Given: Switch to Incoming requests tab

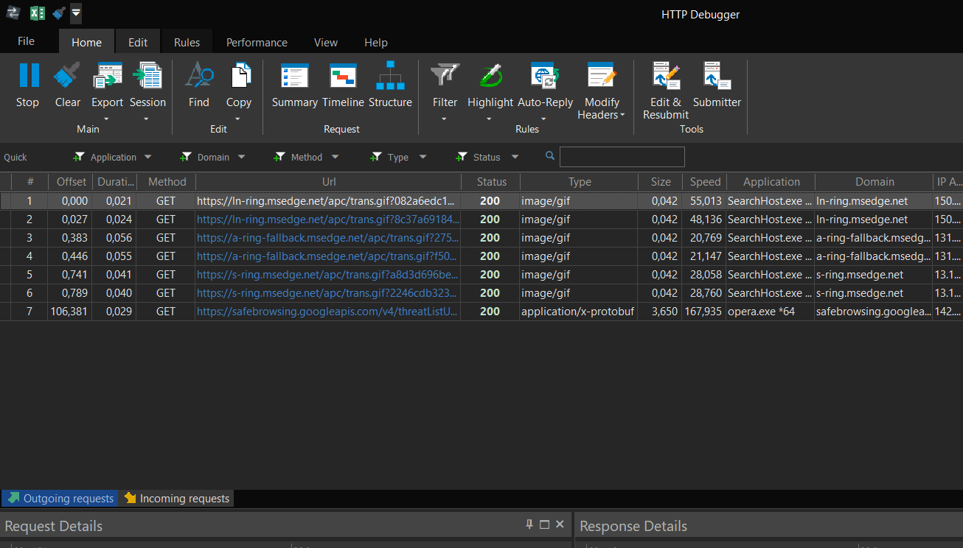Looking at the screenshot, I should tap(177, 499).
